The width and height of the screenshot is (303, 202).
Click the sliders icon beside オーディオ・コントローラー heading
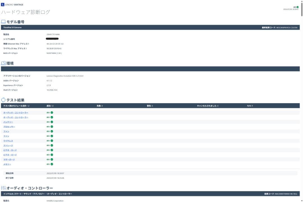point(3,188)
